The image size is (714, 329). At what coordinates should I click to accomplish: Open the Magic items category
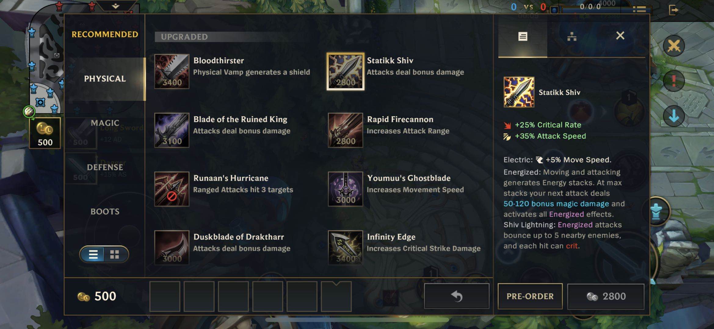click(x=105, y=123)
